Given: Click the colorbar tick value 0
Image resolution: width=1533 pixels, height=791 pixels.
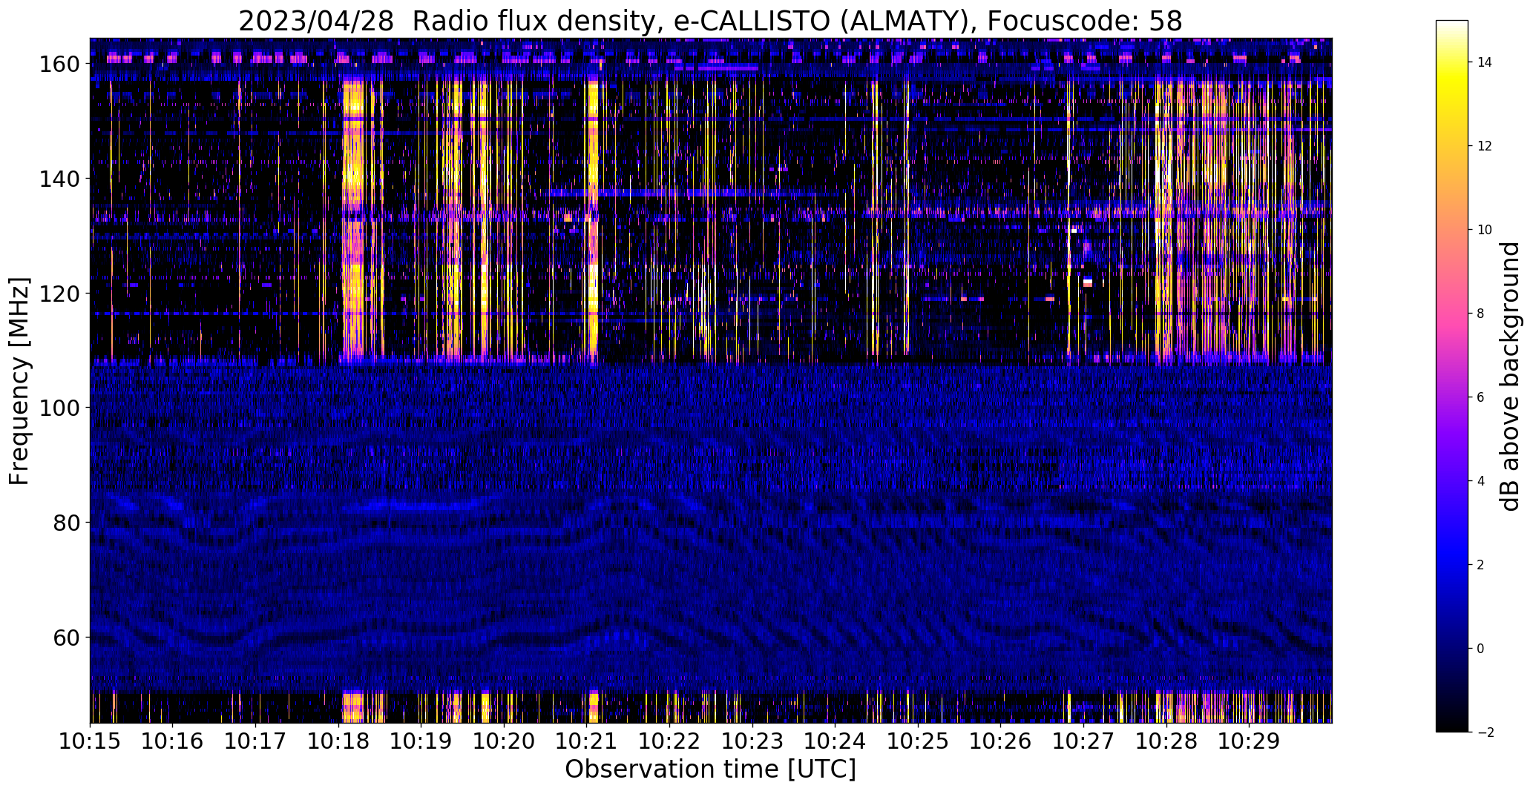Looking at the screenshot, I should point(1481,649).
